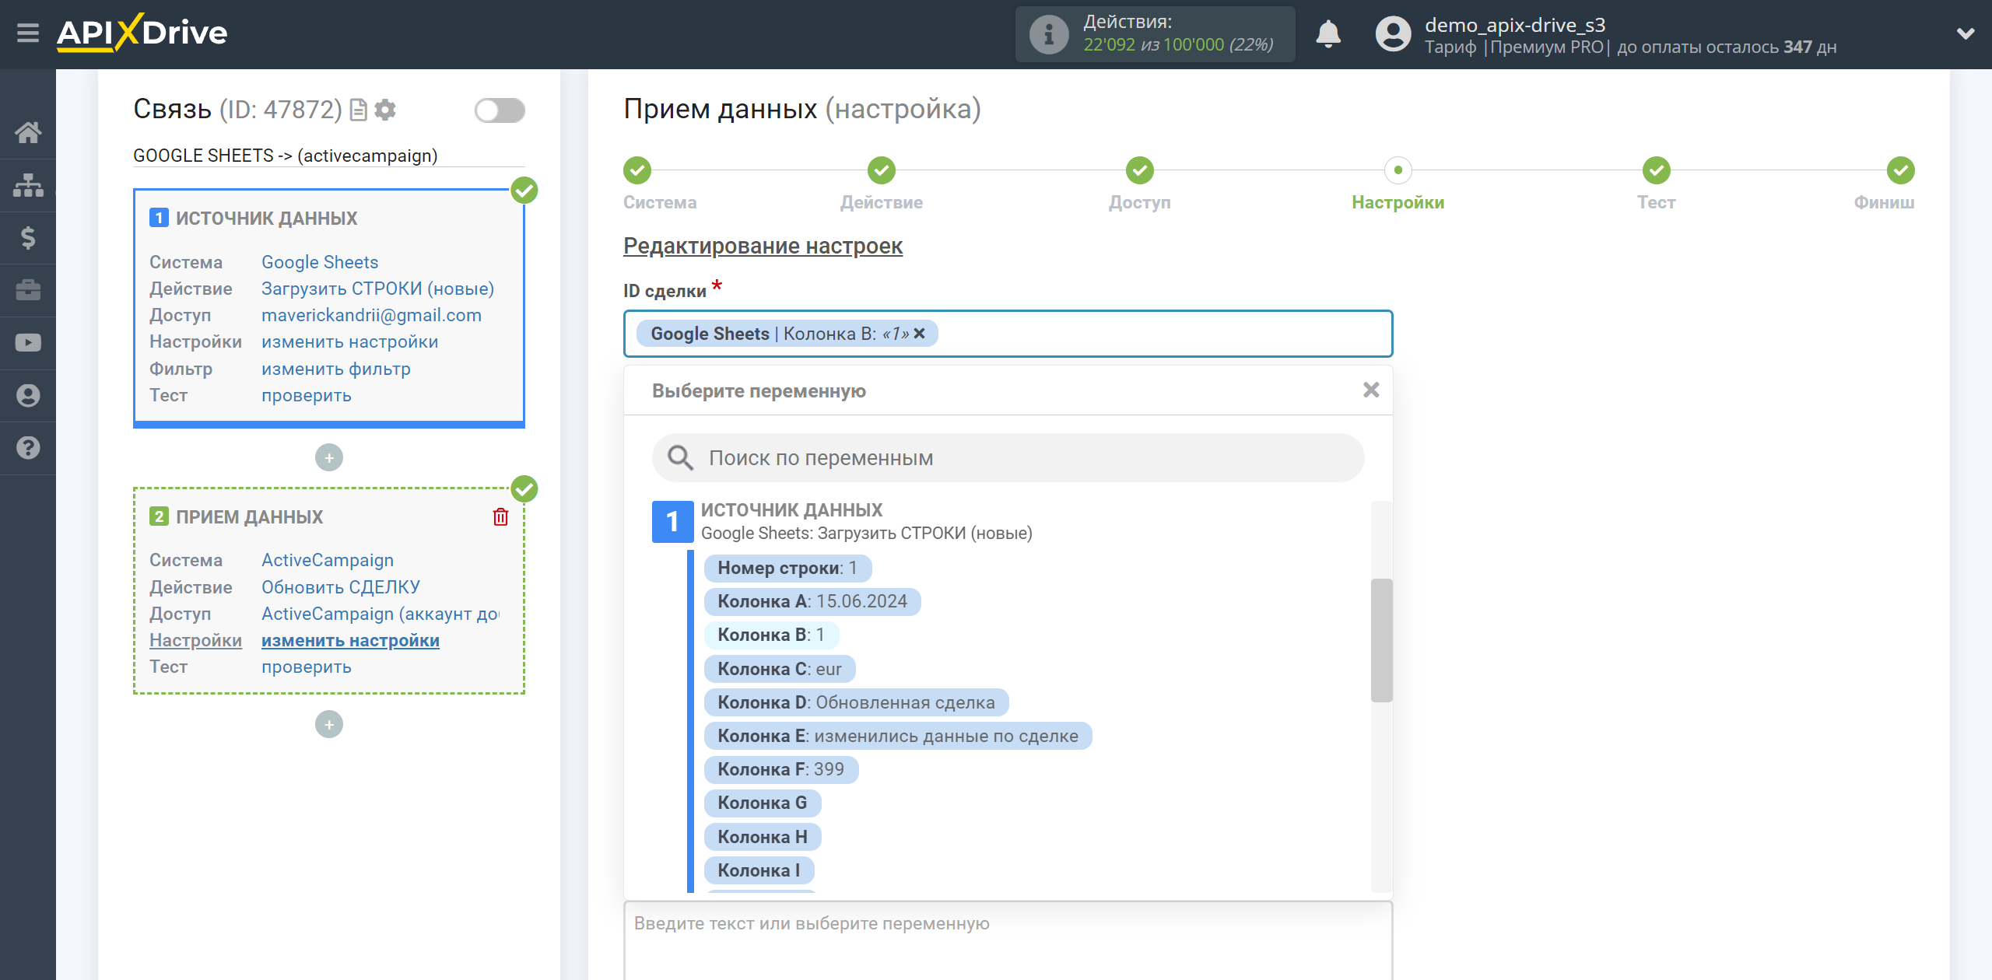Open the actions info icon
1992x980 pixels.
pos(1048,34)
